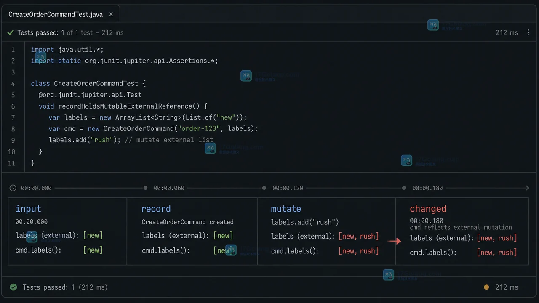Close the CreateOrderCommandTest.java tab
Viewport: 539px width, 303px height.
111,14
